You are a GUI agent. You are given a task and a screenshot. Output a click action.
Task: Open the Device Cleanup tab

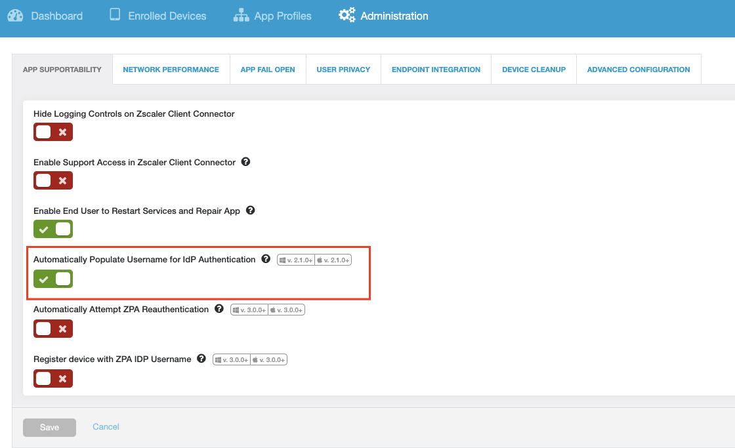(x=534, y=69)
